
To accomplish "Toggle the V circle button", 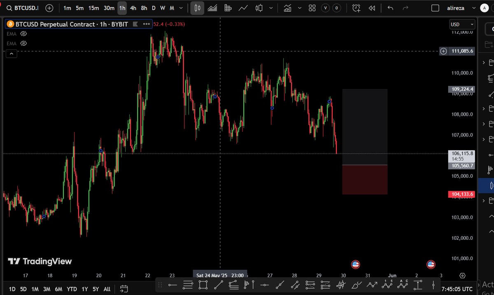I will pos(326,8).
